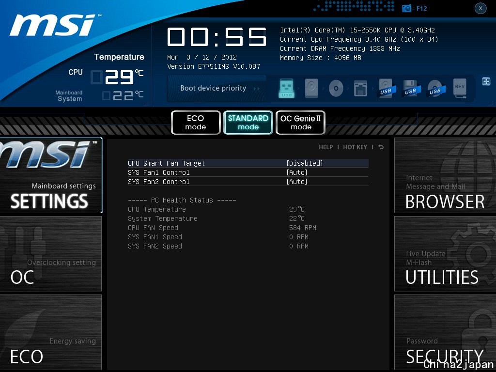The height and width of the screenshot is (372, 496).
Task: Change the SYS Fan1 Control [Auto] value
Action: (x=297, y=172)
